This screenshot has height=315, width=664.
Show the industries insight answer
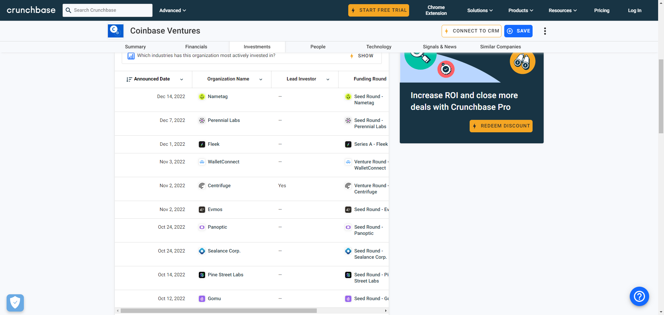(x=362, y=56)
